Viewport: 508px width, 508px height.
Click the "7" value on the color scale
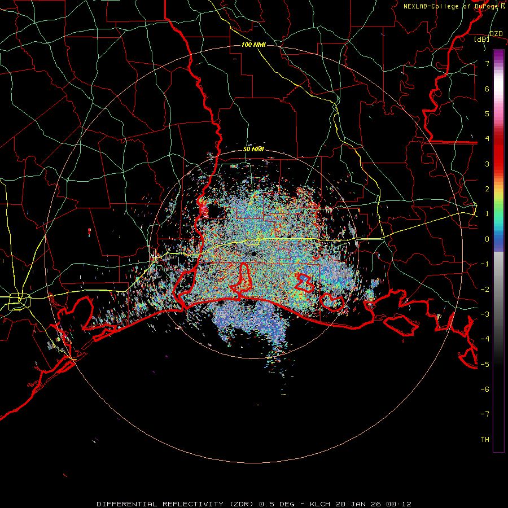point(487,63)
